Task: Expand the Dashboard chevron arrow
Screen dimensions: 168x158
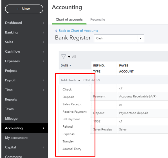Action: 43,23
